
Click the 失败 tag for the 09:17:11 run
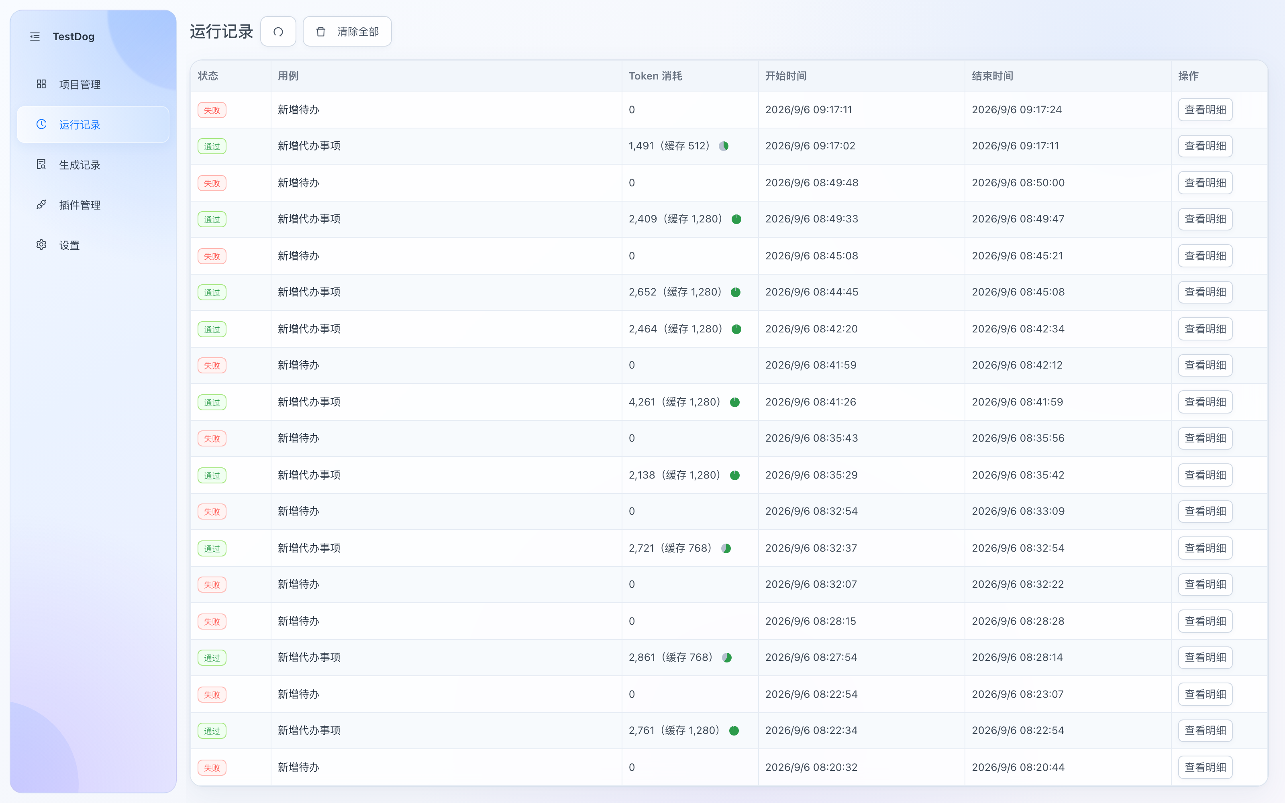[212, 110]
